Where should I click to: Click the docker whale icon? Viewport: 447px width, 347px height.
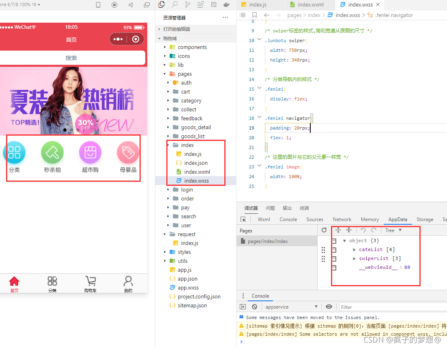227,4
